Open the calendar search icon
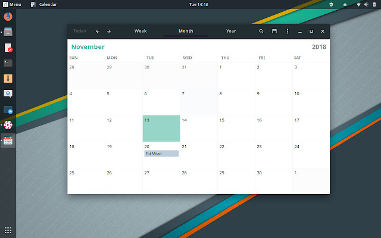This screenshot has width=381, height=238. pos(261,31)
